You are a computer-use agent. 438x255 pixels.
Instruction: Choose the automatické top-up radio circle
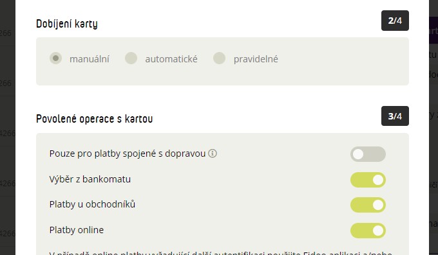(x=131, y=58)
